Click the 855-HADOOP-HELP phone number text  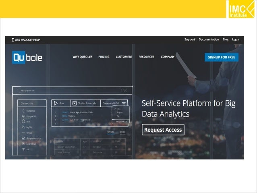coord(27,39)
